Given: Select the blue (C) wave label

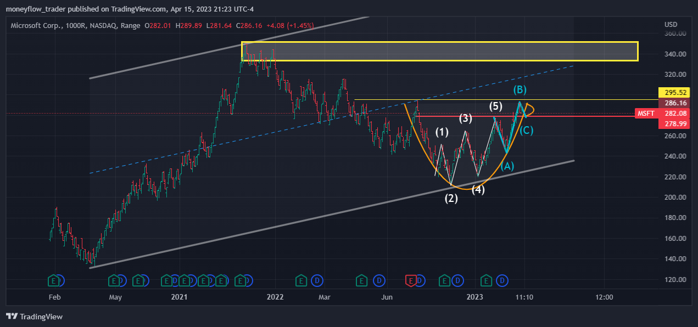Looking at the screenshot, I should click(x=526, y=130).
